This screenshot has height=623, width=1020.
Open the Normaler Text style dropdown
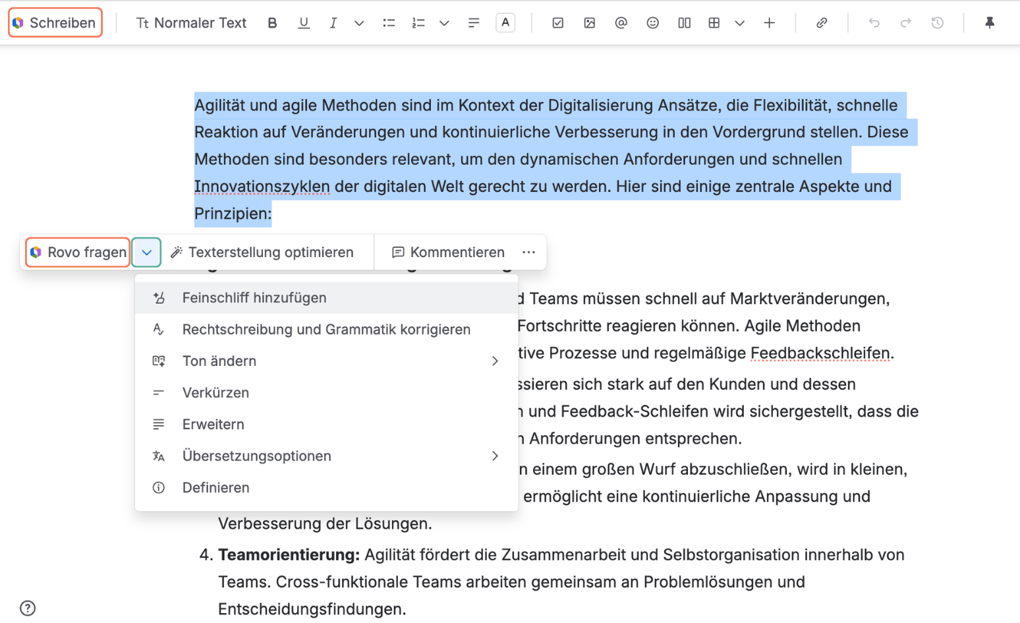[x=191, y=23]
